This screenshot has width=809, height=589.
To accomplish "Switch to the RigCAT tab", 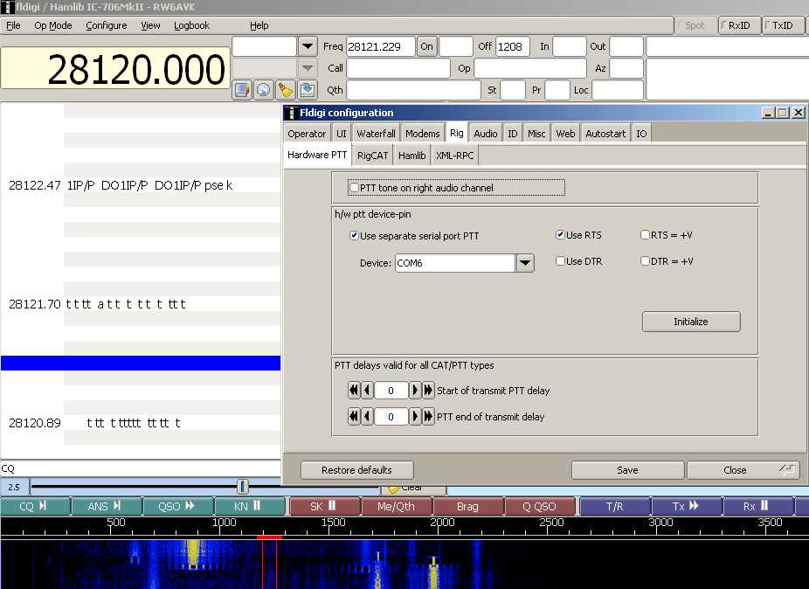I will 372,156.
